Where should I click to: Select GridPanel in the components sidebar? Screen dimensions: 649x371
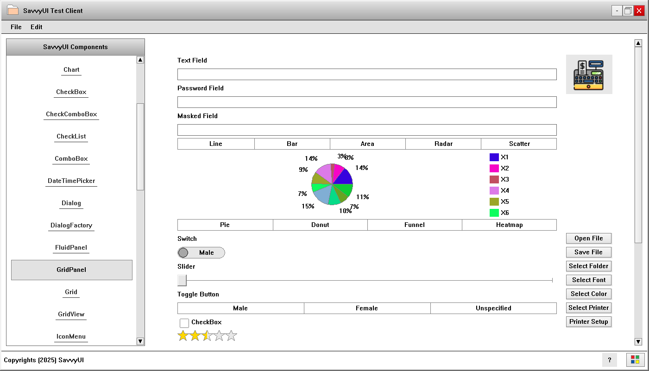72,270
